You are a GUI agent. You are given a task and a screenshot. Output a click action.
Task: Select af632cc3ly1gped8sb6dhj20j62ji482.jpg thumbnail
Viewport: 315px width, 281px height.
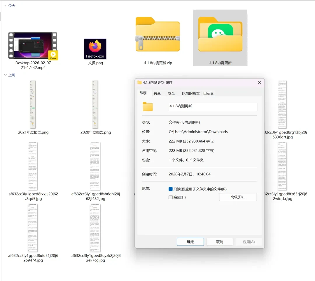pyautogui.click(x=95, y=166)
